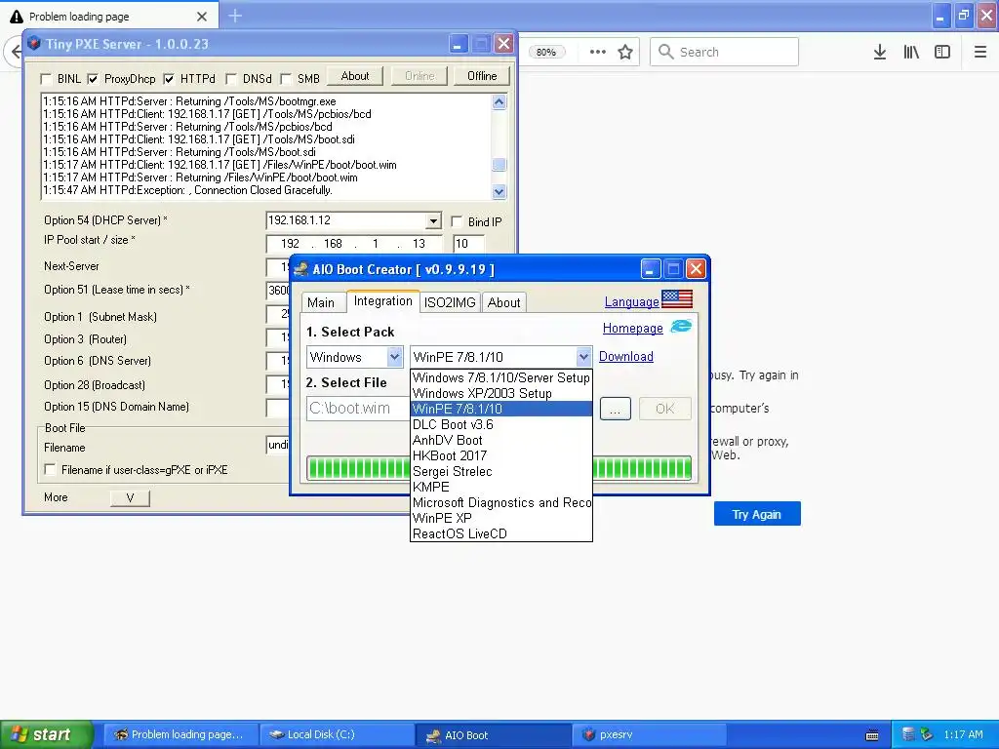Open the Option 54 DHCP Server dropdown
The image size is (999, 749).
[x=433, y=221]
